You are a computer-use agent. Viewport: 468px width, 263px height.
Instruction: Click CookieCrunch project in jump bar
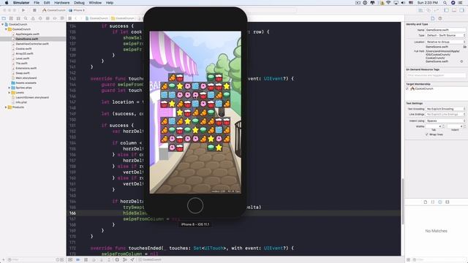[97, 18]
